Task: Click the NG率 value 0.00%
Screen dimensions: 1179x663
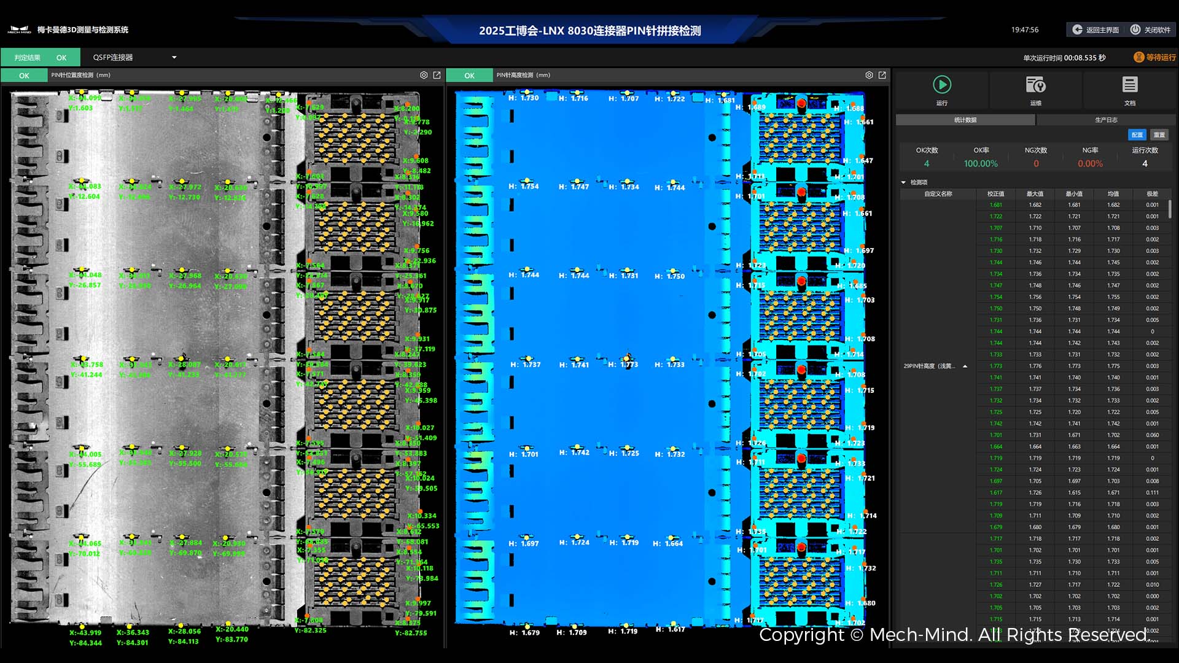Action: pyautogui.click(x=1090, y=163)
